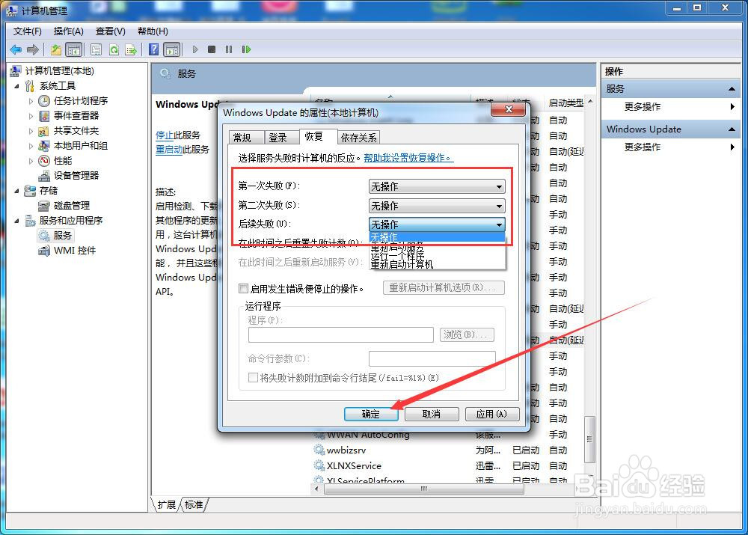Click the Restart service icon
748x535 pixels.
tap(246, 49)
